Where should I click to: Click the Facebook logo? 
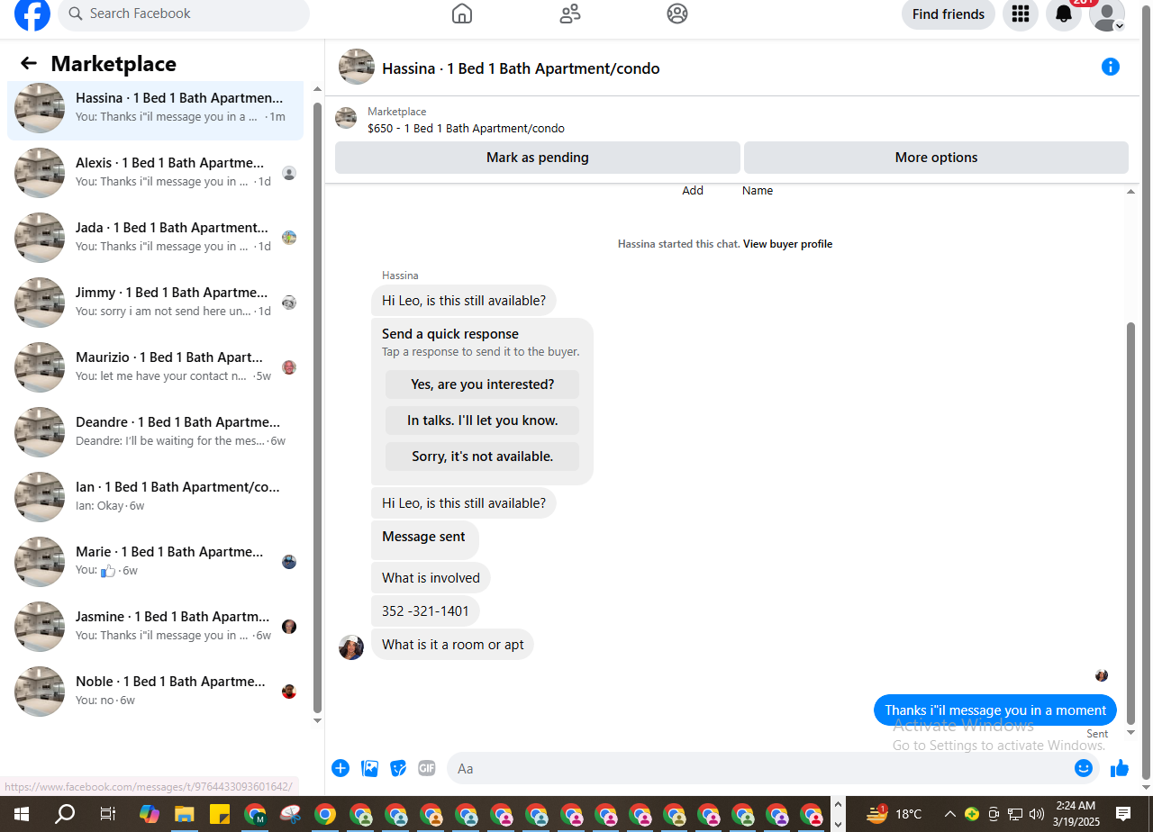32,14
